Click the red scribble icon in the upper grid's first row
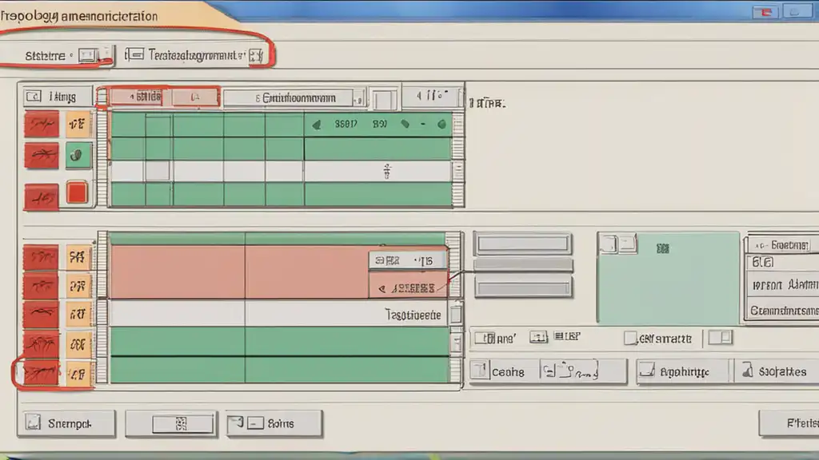 42,125
